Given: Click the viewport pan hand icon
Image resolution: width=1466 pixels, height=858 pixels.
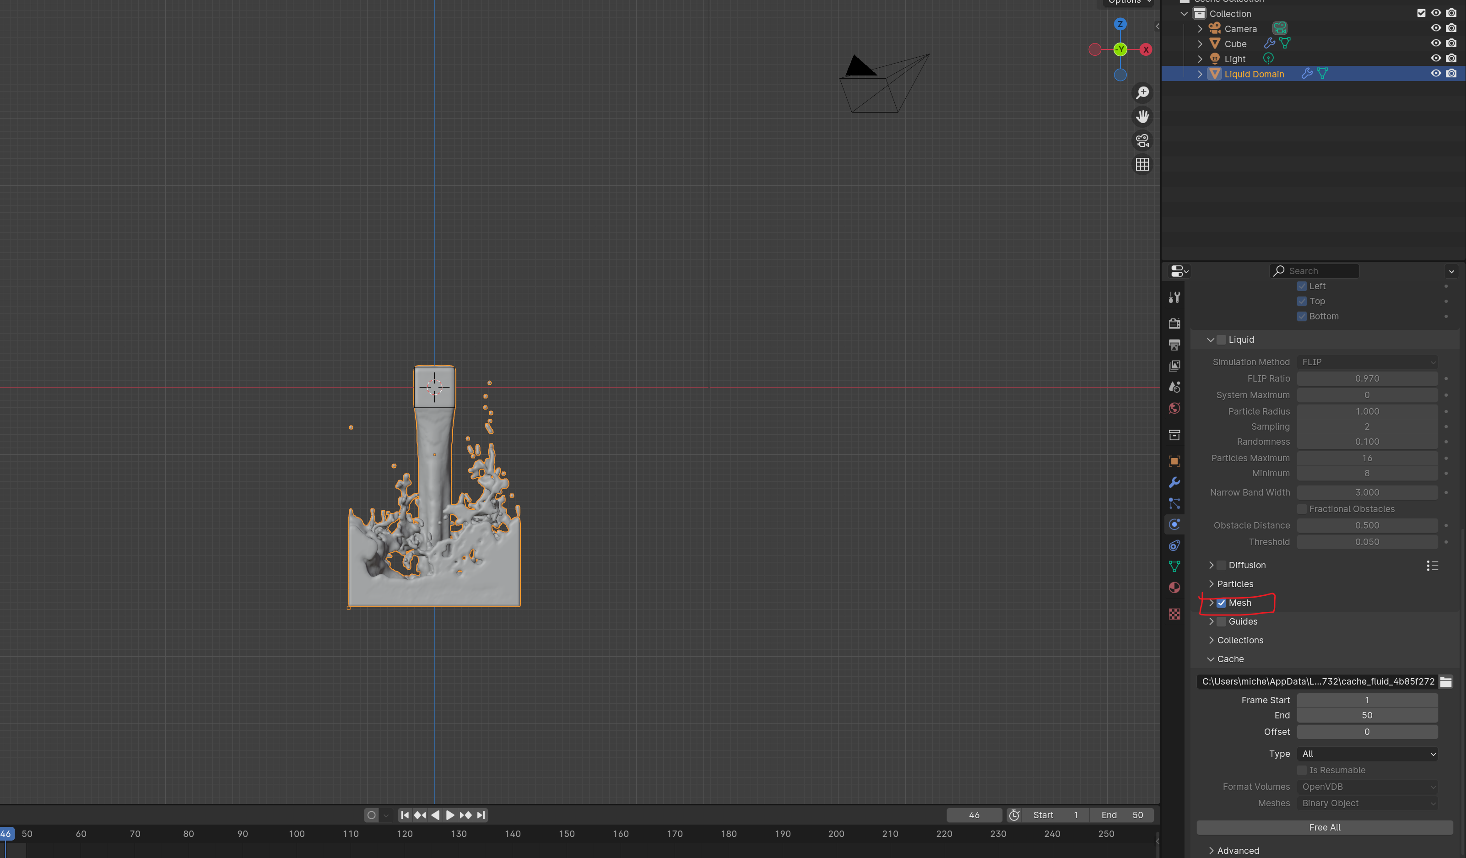Looking at the screenshot, I should pyautogui.click(x=1142, y=116).
